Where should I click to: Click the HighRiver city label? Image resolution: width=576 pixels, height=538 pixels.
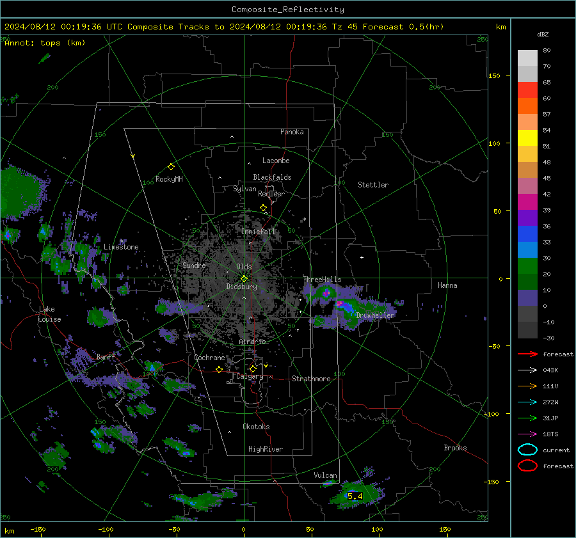(x=266, y=449)
